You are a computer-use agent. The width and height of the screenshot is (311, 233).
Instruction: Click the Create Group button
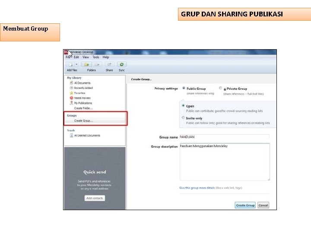point(245,205)
